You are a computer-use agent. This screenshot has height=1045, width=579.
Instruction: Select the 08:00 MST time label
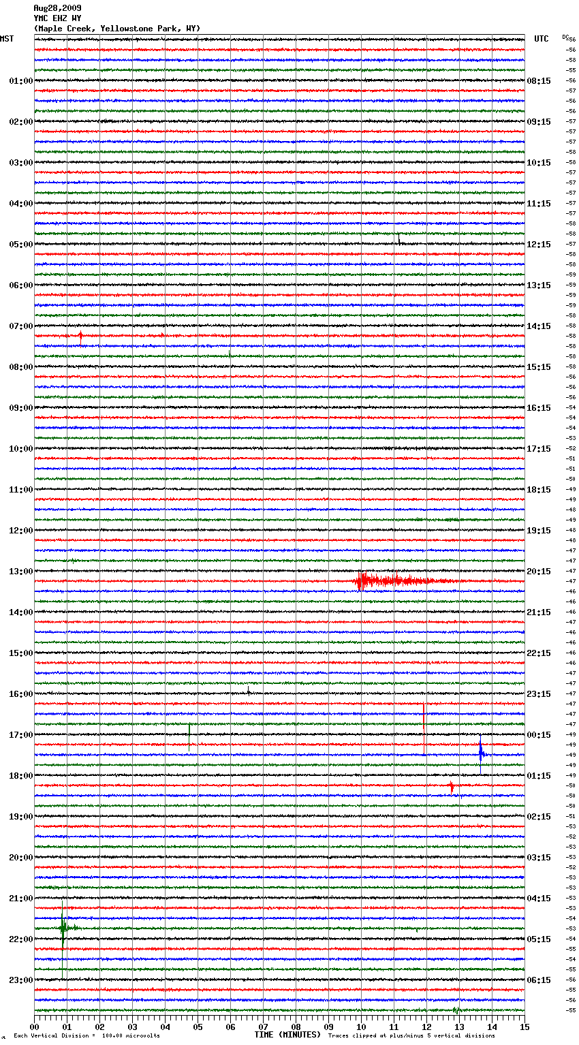click(21, 367)
